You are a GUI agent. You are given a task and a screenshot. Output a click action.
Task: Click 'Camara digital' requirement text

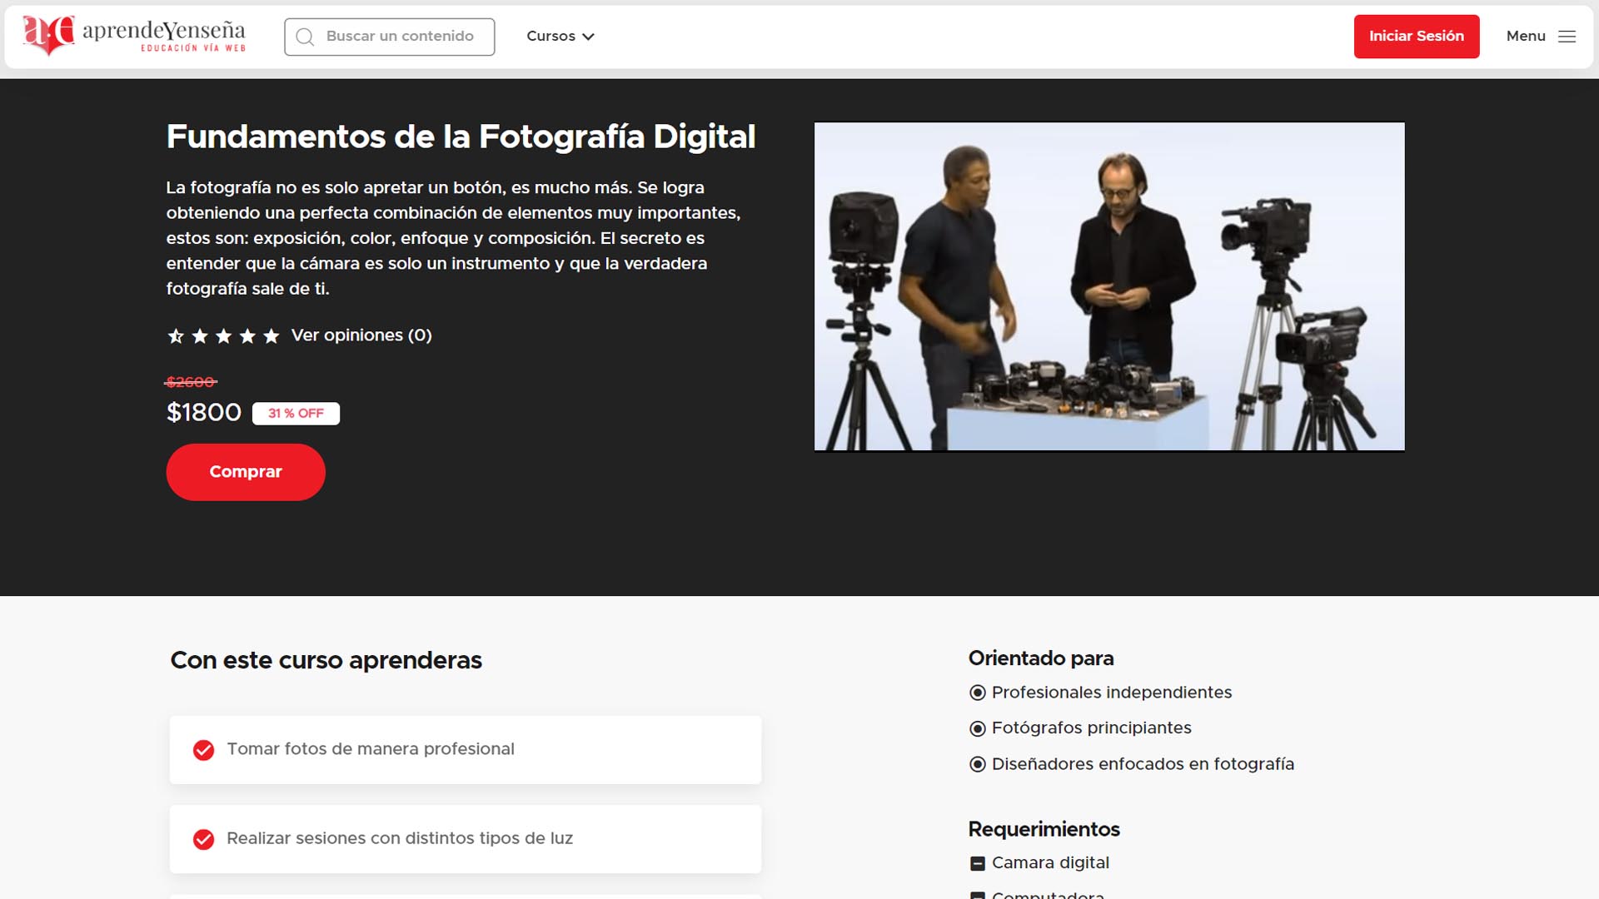[x=1051, y=863]
